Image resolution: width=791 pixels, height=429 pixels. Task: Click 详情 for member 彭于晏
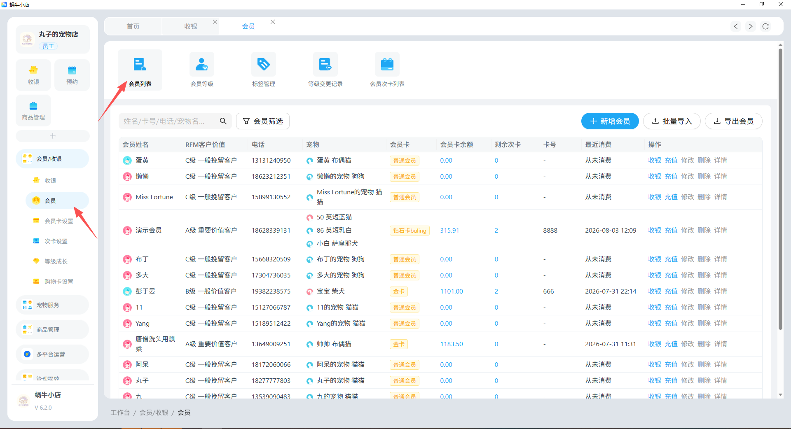pyautogui.click(x=721, y=291)
